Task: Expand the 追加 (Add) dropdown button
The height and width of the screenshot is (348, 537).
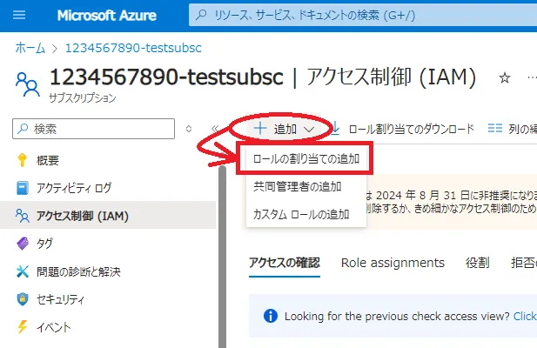Action: point(284,129)
